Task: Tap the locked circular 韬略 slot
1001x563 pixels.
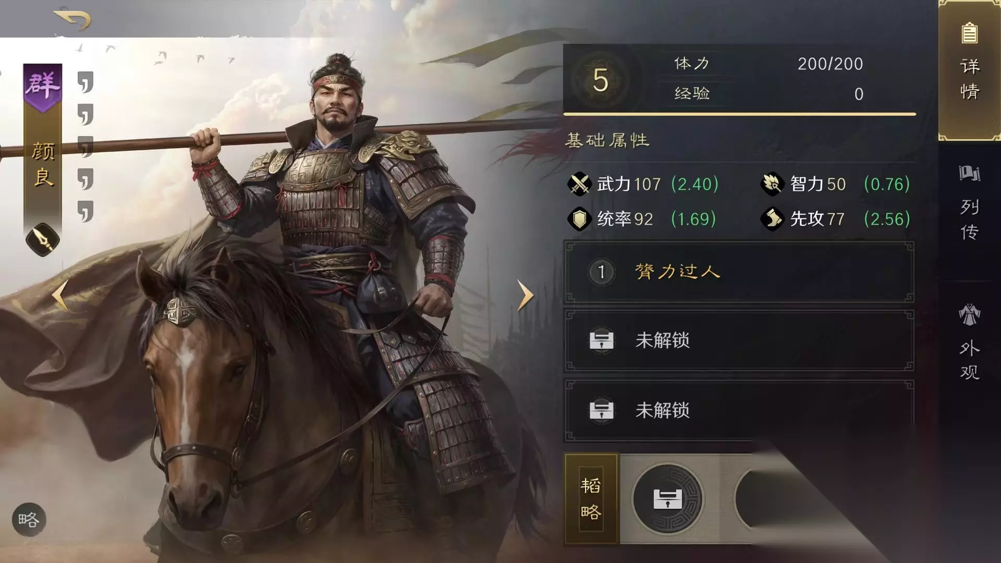Action: 668,499
